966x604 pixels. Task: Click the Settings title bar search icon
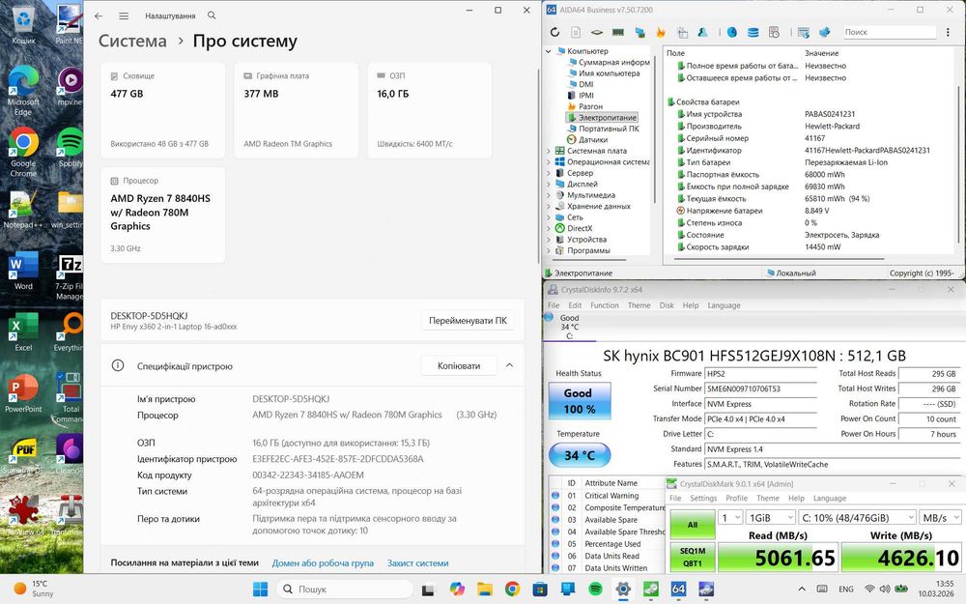212,15
